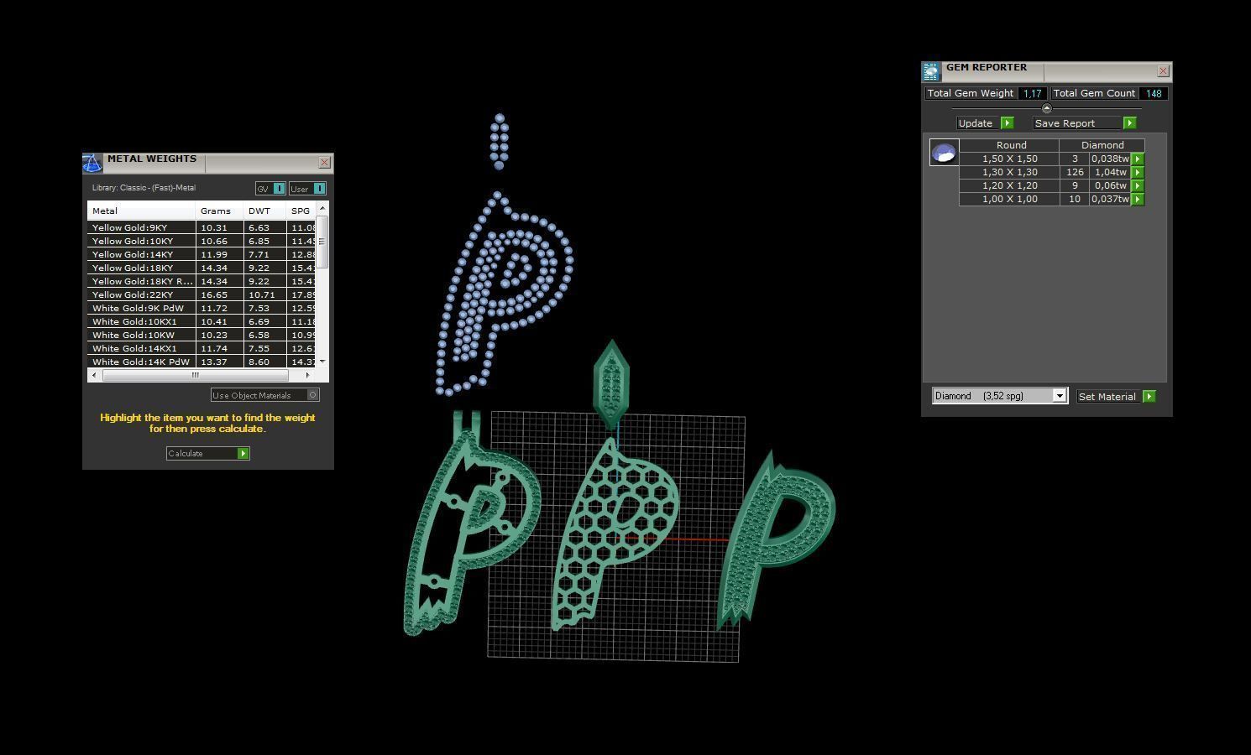Click the metal list horizontal scrollbar thumb
The image size is (1251, 755).
[196, 375]
